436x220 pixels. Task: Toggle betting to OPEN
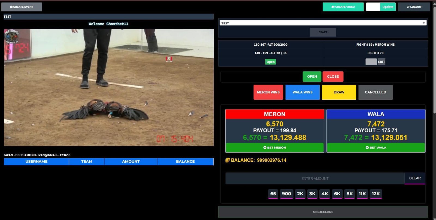pyautogui.click(x=312, y=77)
